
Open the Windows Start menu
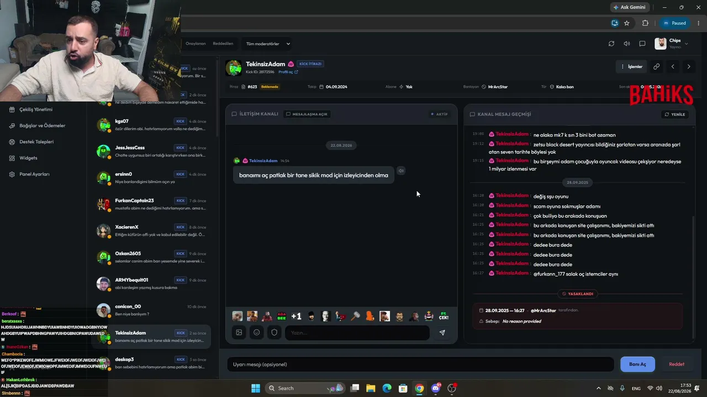[x=256, y=388]
